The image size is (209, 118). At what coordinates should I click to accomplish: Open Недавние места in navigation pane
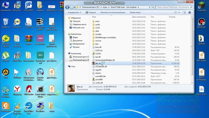pos(79,24)
